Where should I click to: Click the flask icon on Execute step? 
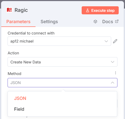(87, 11)
